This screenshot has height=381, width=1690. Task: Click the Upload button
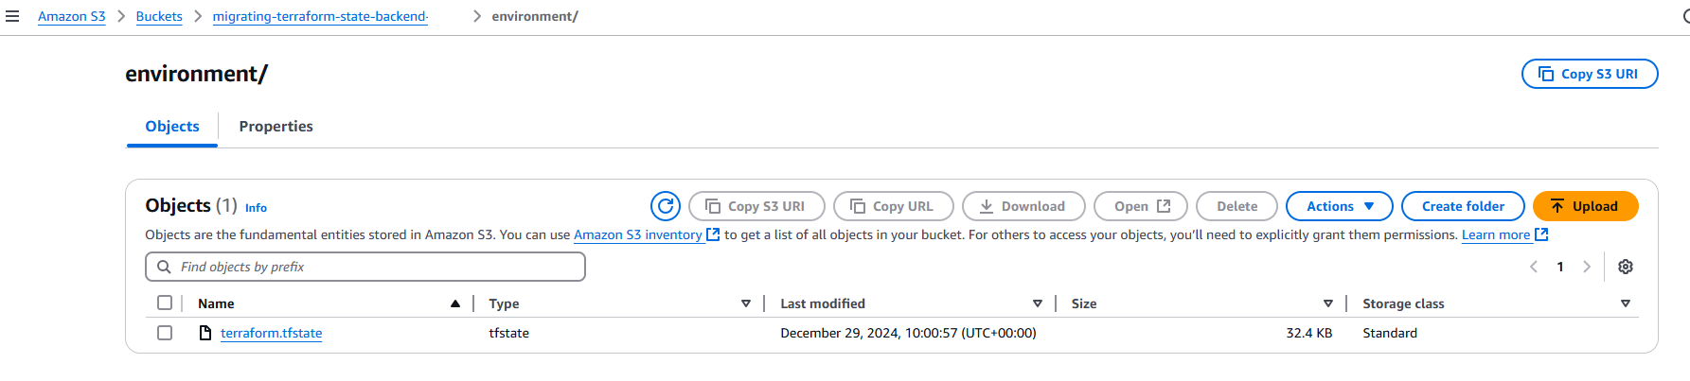[x=1585, y=206]
